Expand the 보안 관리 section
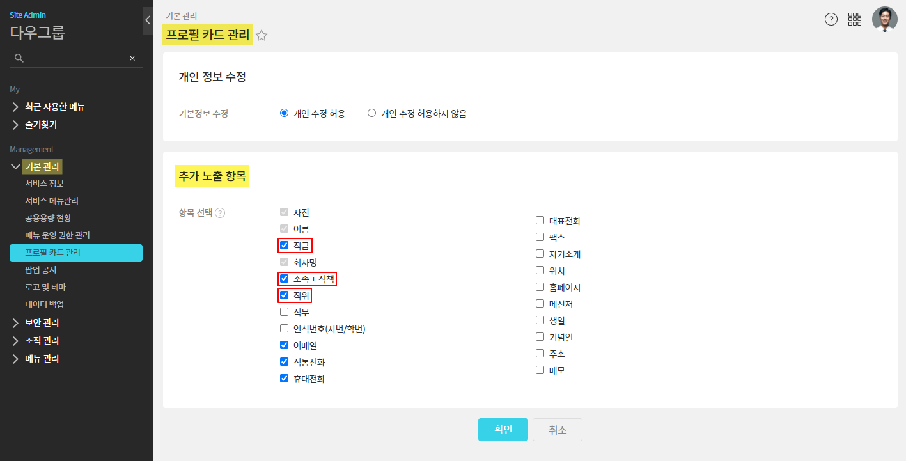906x461 pixels. tap(42, 323)
